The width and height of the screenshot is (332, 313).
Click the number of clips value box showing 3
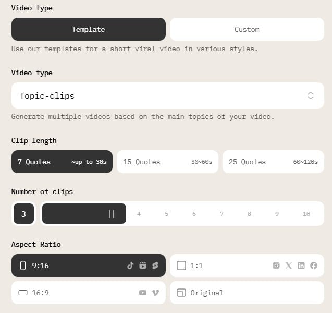[23, 214]
